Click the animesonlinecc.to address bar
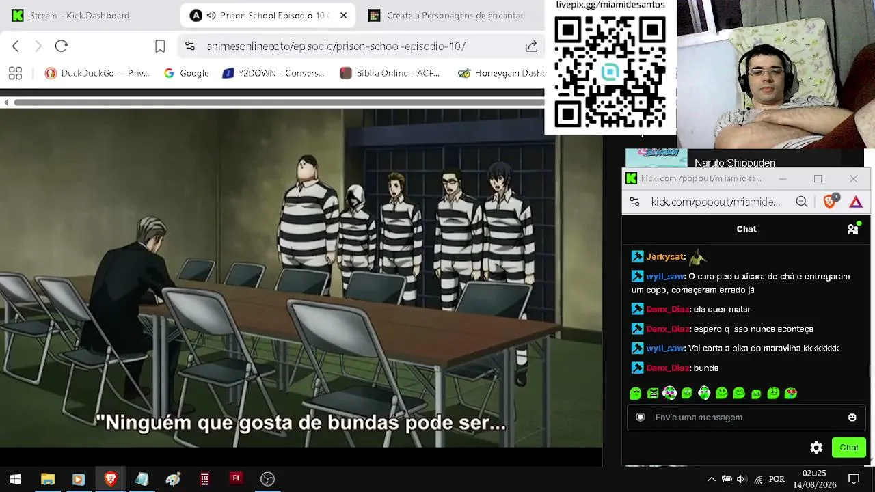Screen dimensions: 875x492 pos(336,46)
